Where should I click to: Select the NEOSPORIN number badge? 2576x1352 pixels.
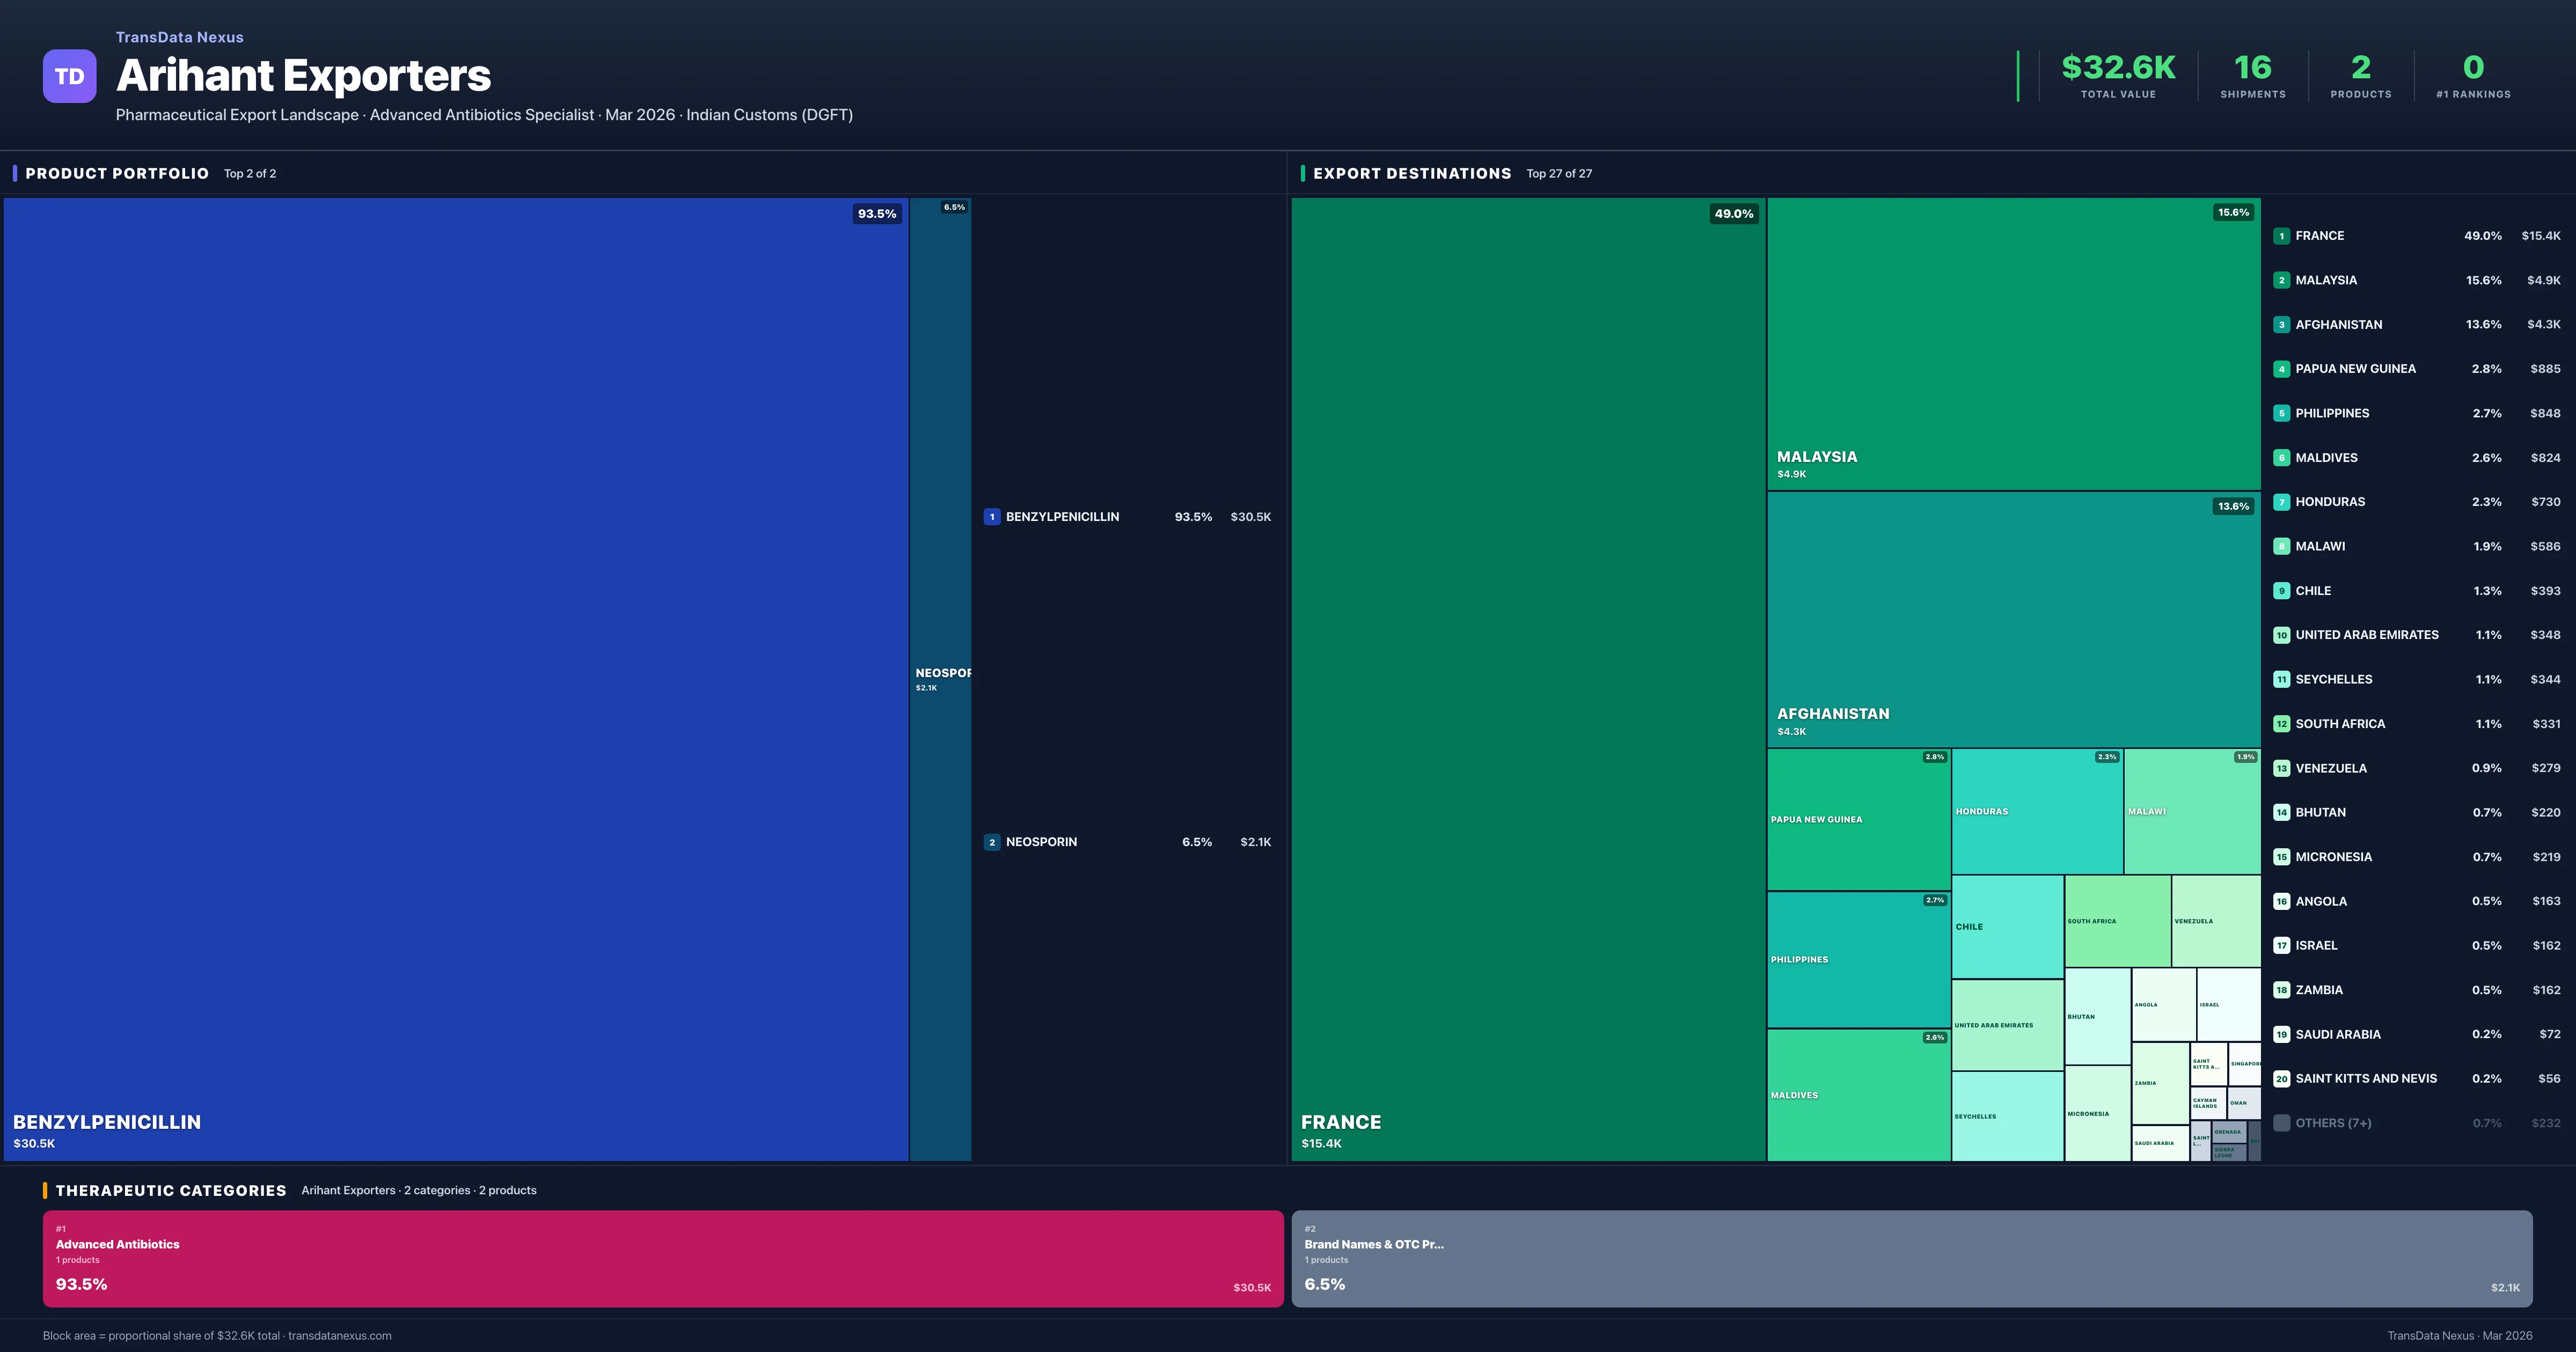click(x=992, y=841)
